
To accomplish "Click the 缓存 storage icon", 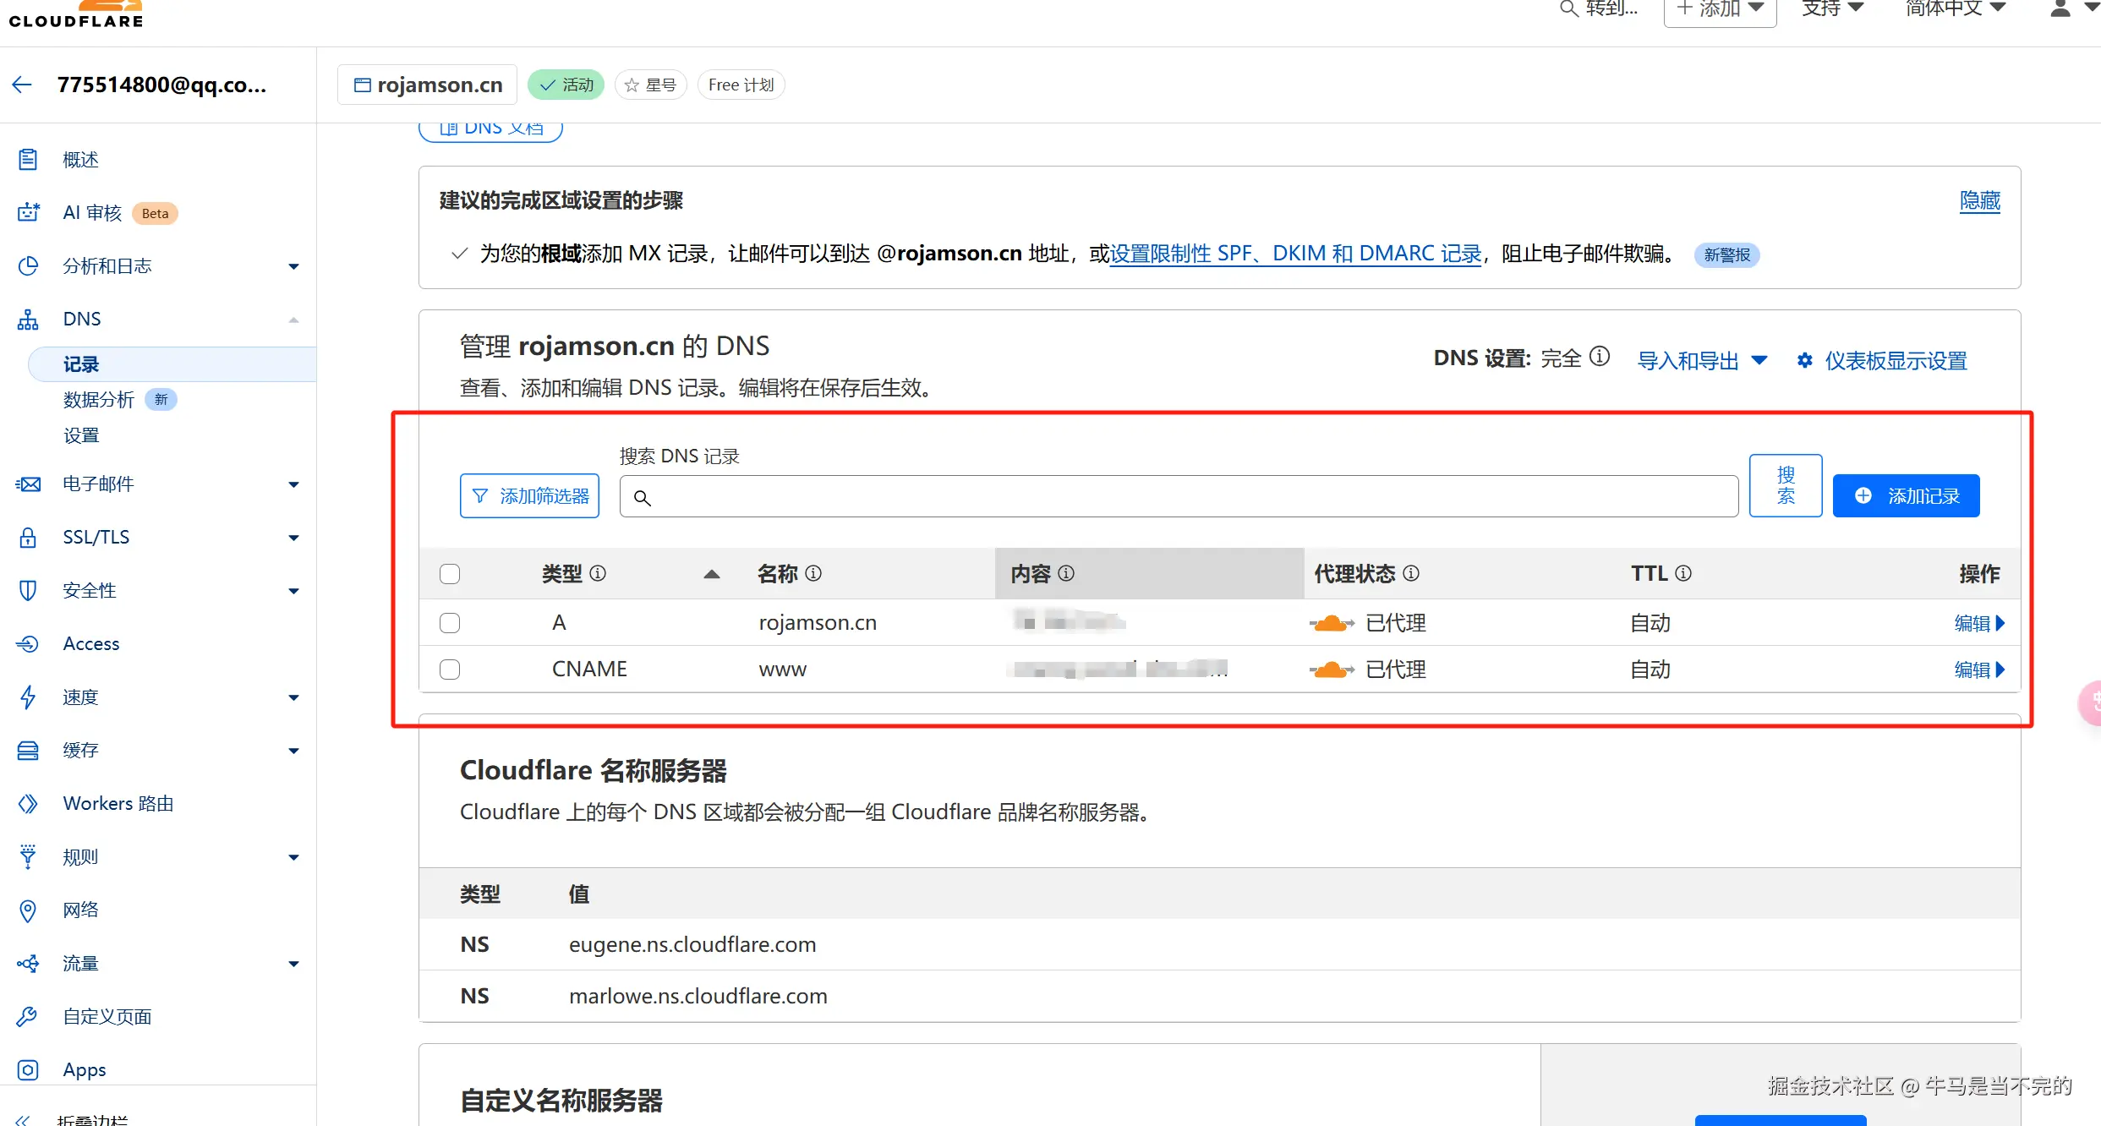I will click(28, 751).
